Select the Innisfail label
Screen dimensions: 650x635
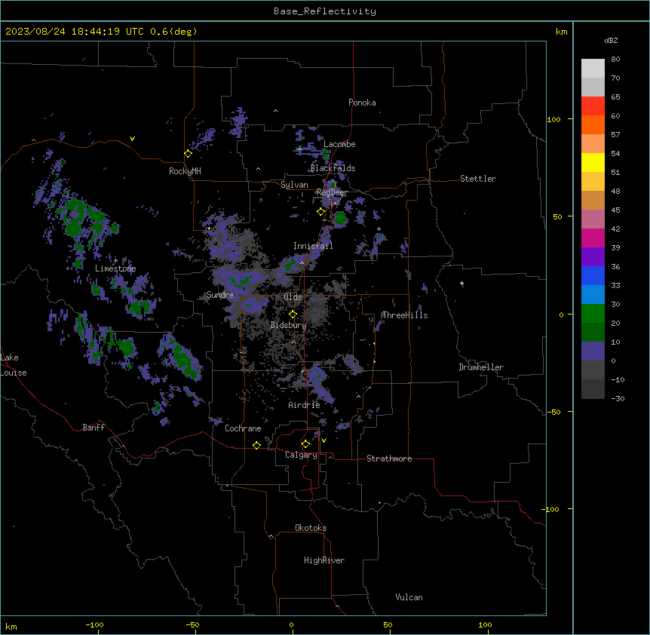(x=313, y=246)
